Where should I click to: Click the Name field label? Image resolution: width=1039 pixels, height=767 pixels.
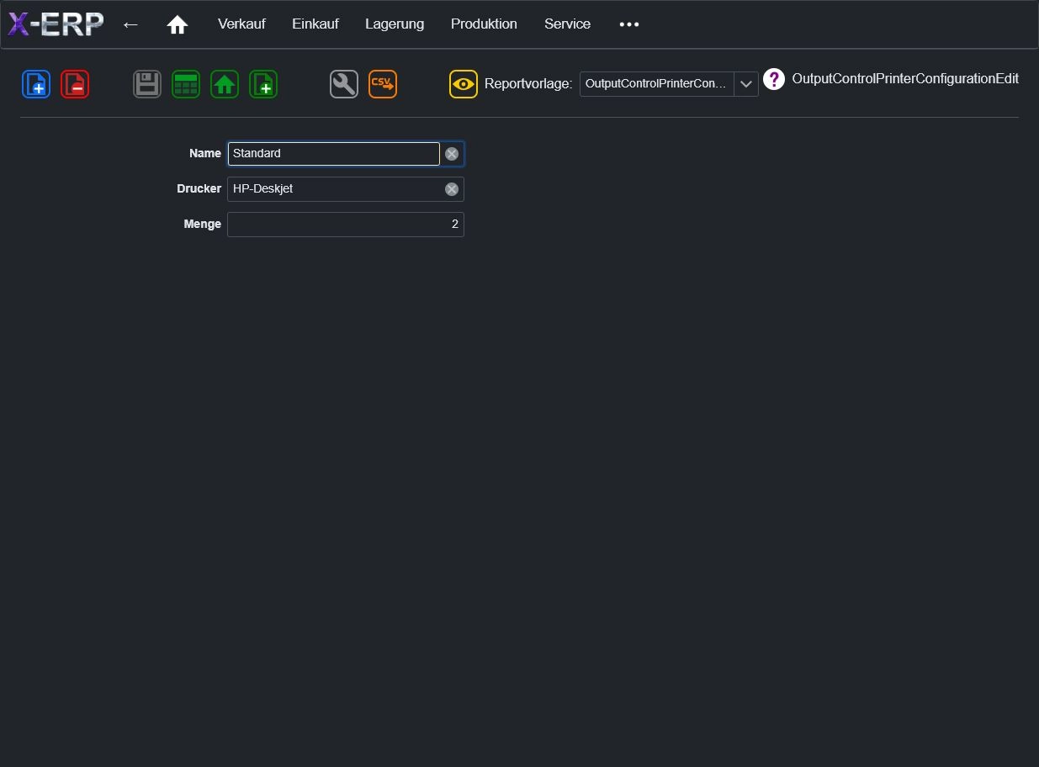[x=205, y=154]
